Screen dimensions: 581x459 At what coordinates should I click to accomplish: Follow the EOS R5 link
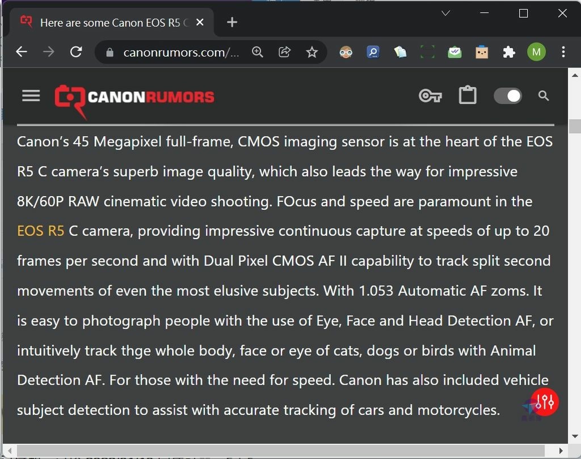click(x=41, y=231)
